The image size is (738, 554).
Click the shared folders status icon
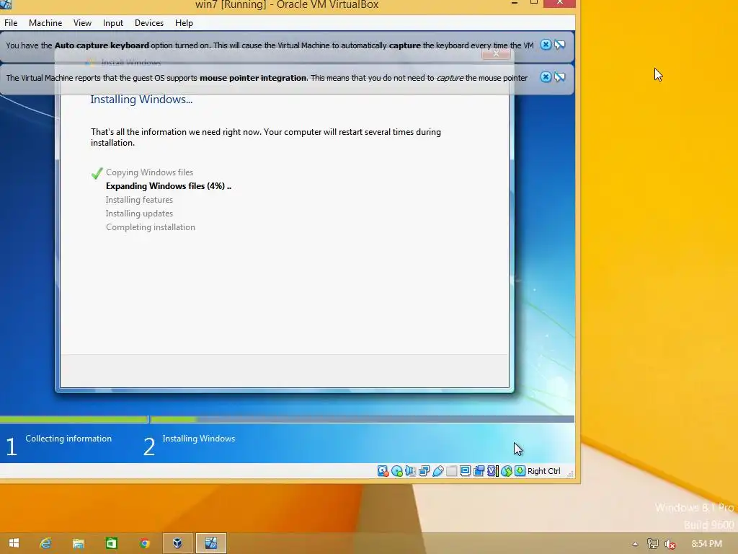pyautogui.click(x=451, y=471)
